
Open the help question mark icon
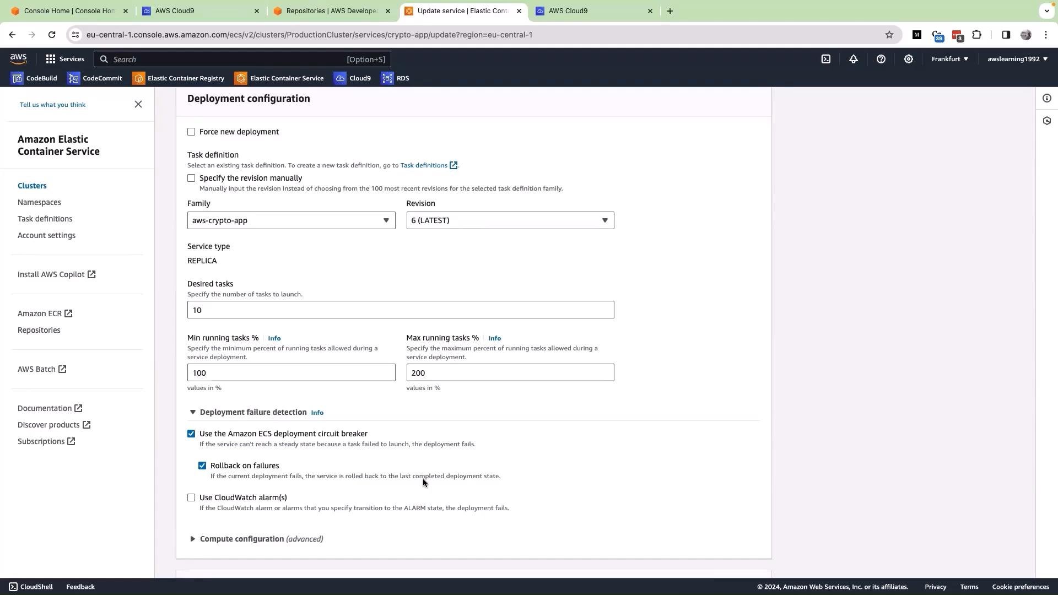click(x=881, y=59)
